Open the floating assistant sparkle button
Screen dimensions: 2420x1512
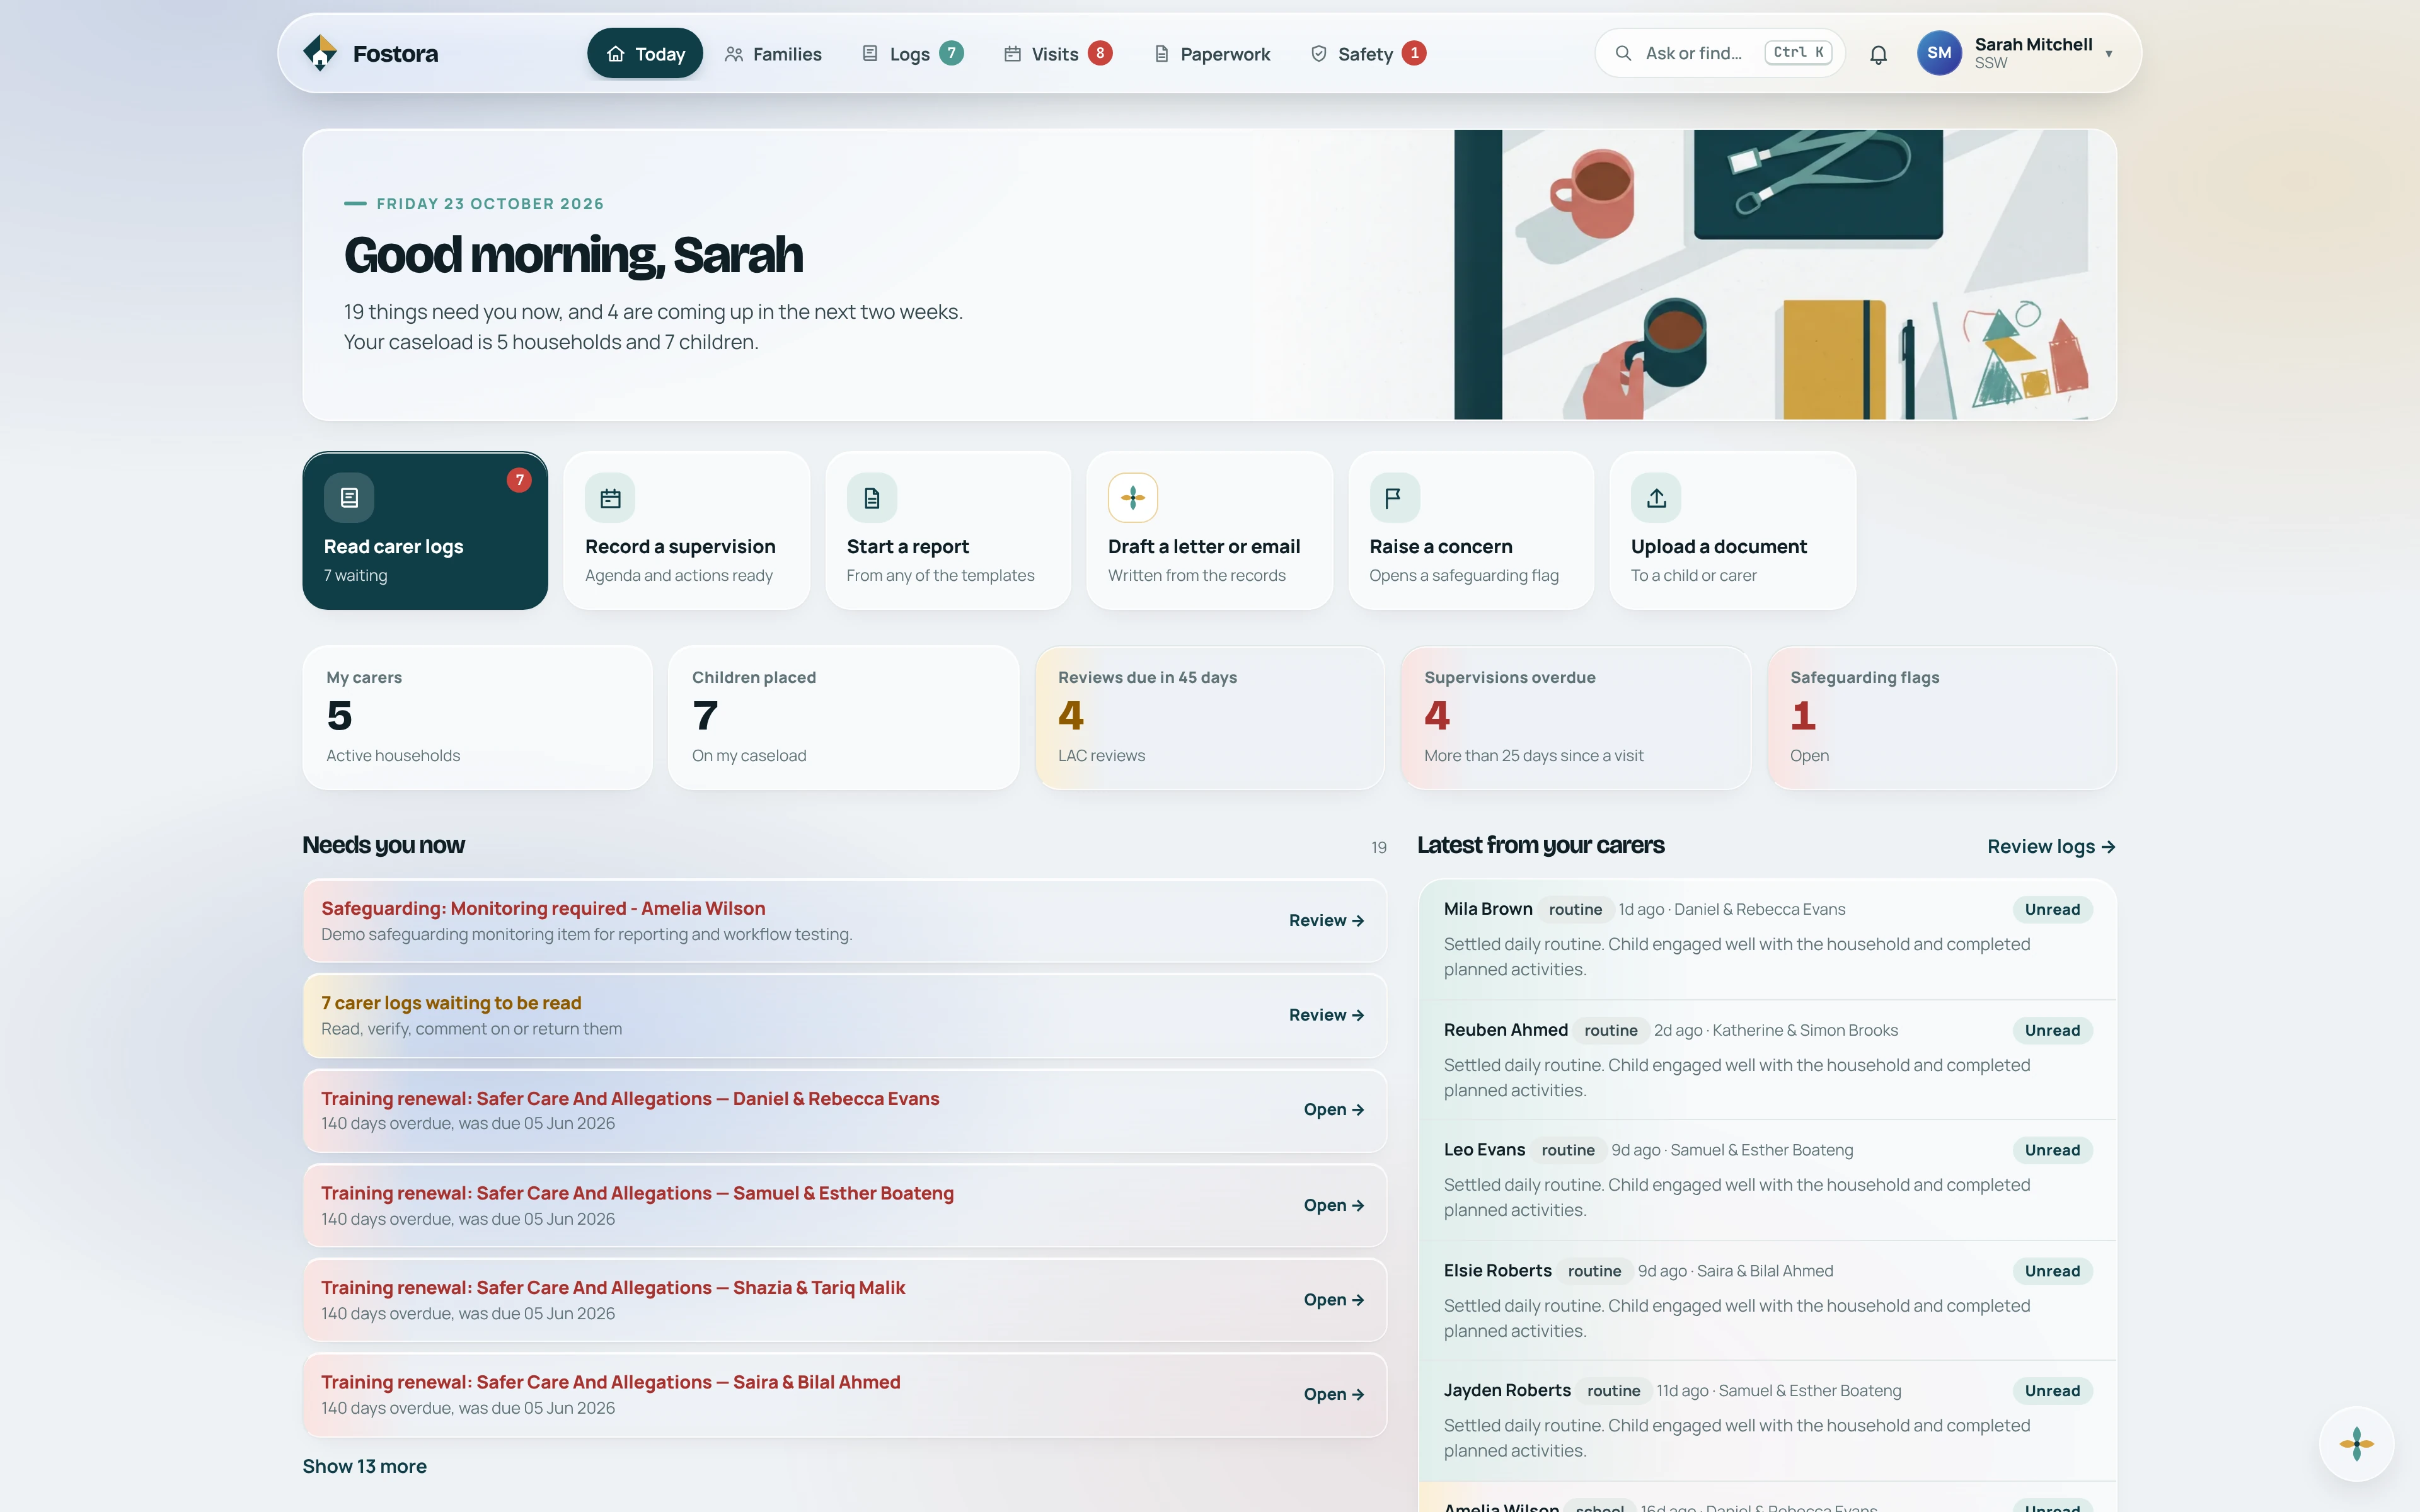pyautogui.click(x=2356, y=1443)
